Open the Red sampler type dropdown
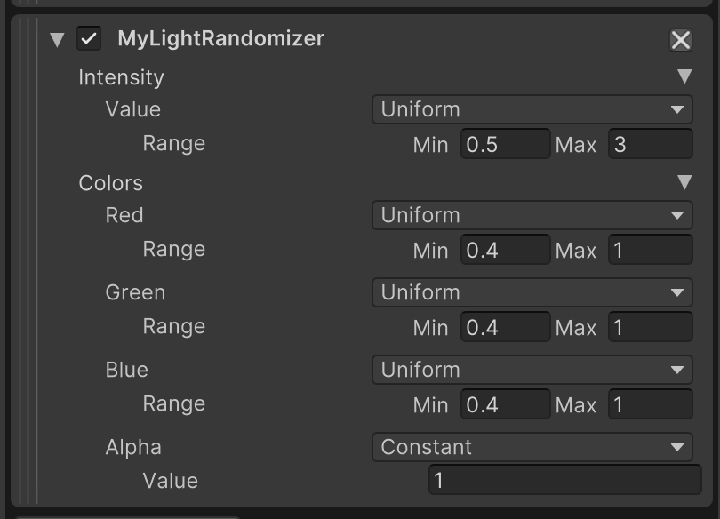Screen dimensions: 720x519 coord(532,216)
